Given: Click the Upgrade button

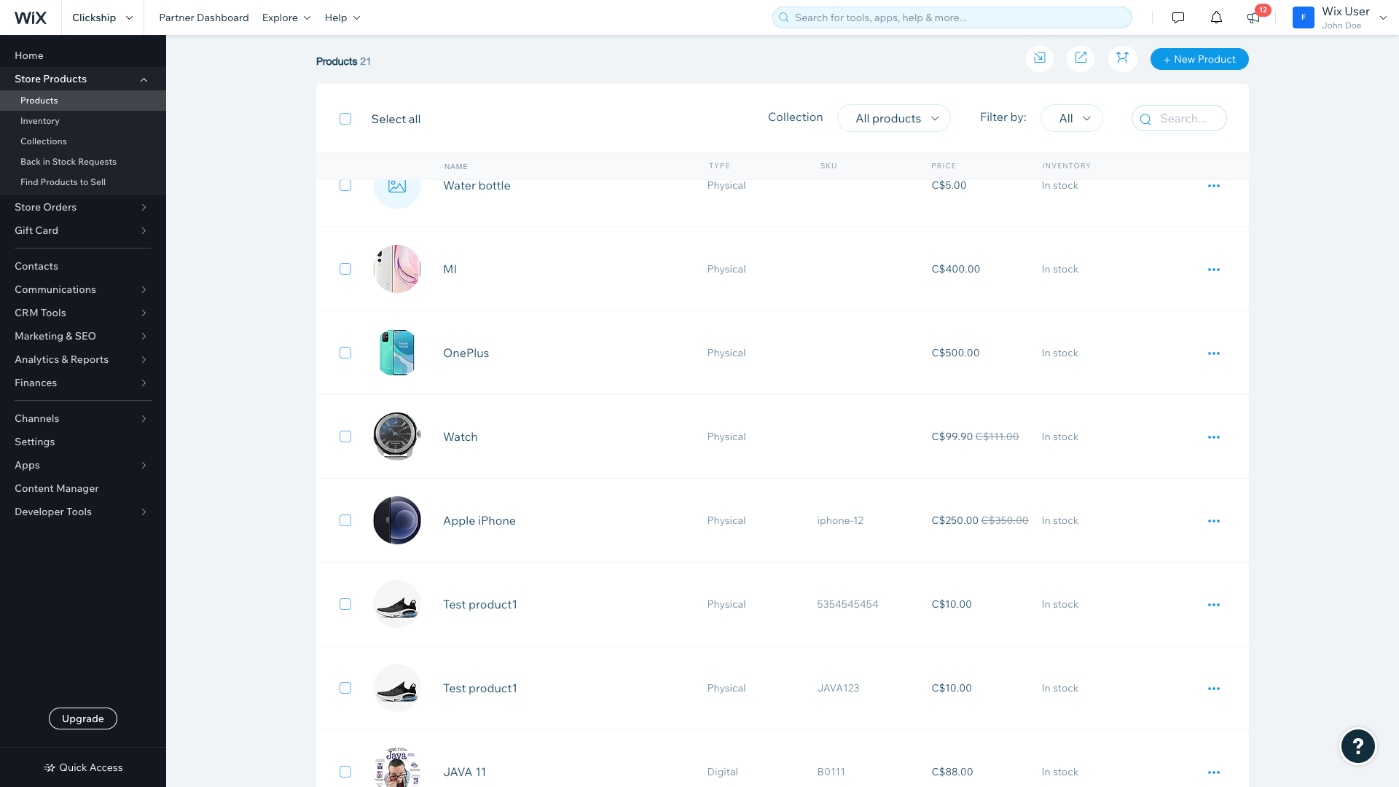Looking at the screenshot, I should click(x=83, y=719).
